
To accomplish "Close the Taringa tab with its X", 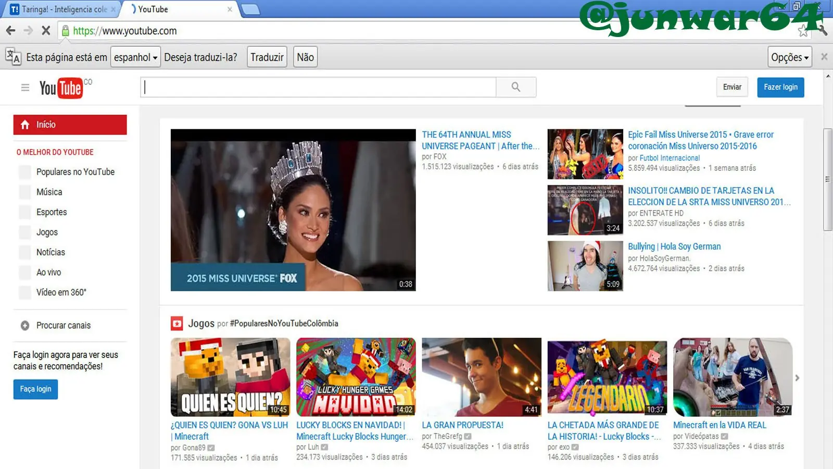I will pyautogui.click(x=113, y=9).
